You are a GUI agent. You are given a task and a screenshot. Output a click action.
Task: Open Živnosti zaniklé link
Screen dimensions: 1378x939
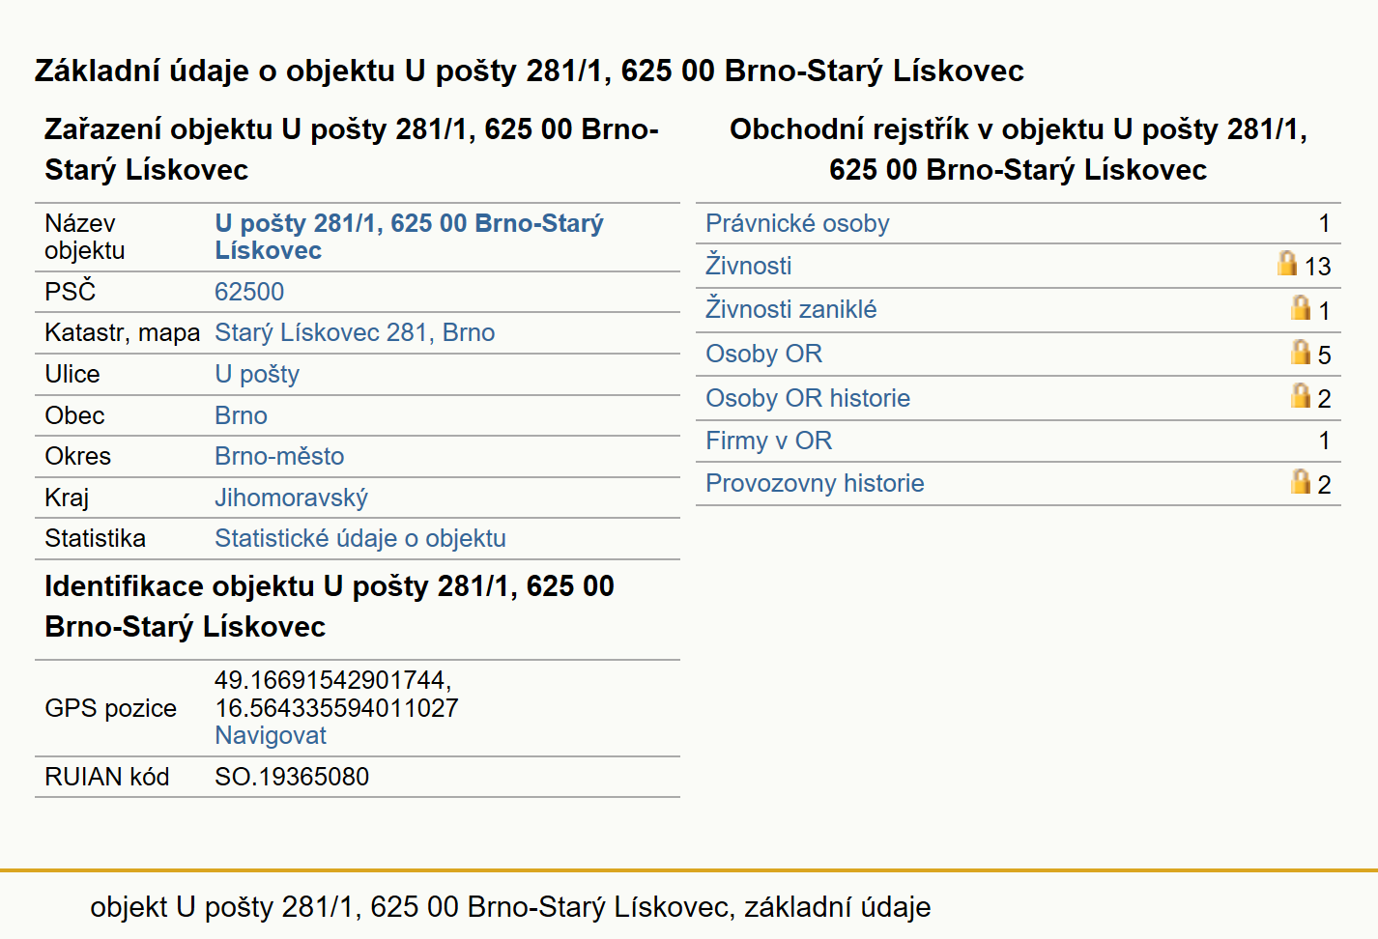(790, 309)
